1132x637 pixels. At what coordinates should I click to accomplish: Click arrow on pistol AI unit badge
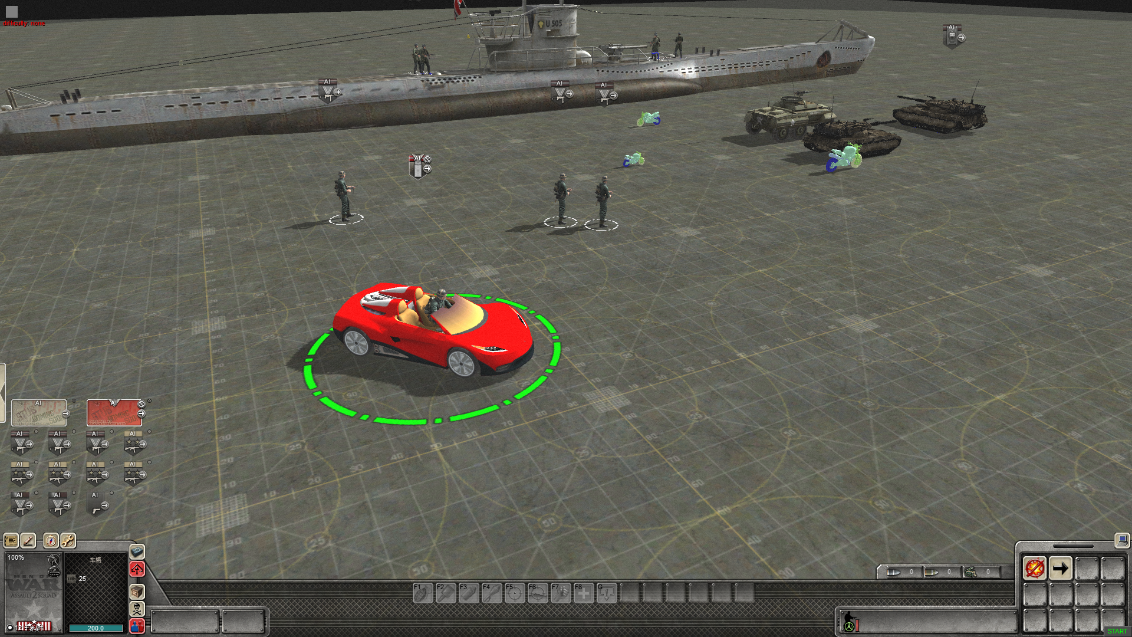pyautogui.click(x=104, y=505)
